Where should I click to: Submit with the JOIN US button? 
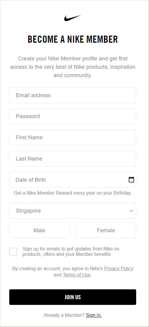(73, 297)
